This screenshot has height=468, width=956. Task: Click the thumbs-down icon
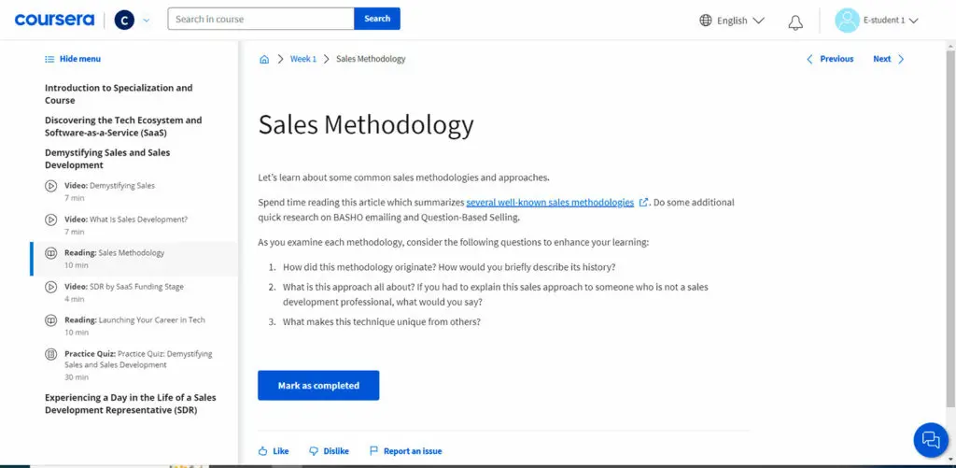tap(314, 451)
